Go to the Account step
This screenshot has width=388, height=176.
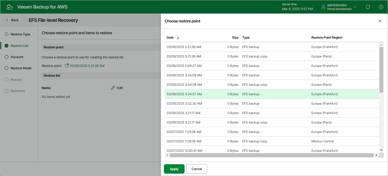(17, 57)
